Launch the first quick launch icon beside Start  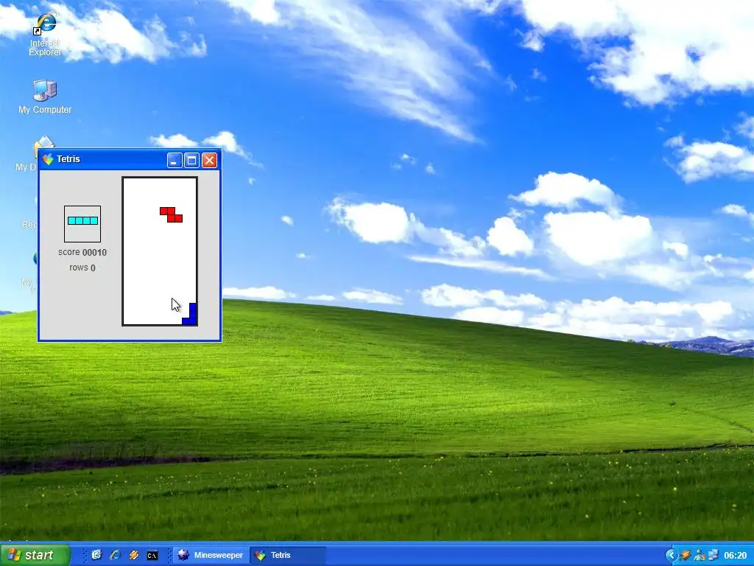click(96, 555)
